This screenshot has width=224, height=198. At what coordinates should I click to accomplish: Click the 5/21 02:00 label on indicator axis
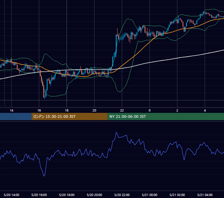177,195
